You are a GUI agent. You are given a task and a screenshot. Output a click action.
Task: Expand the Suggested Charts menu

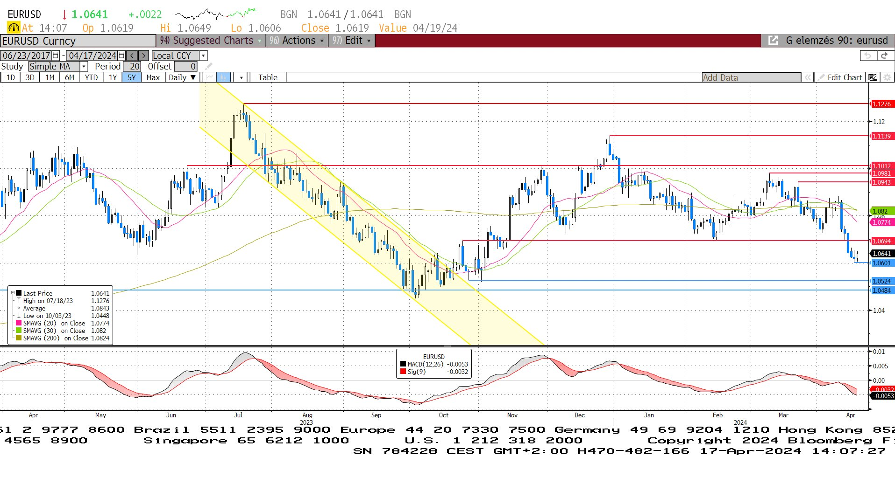211,41
